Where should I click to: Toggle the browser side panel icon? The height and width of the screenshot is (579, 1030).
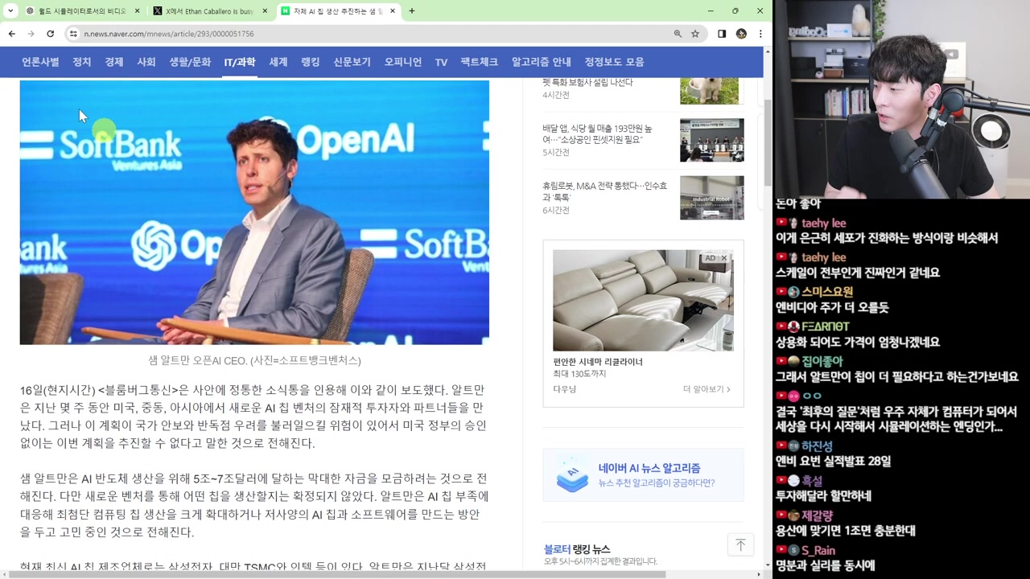coord(722,34)
